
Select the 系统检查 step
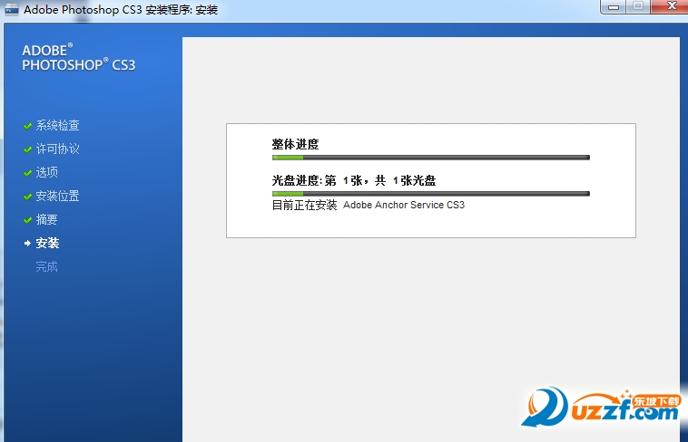click(x=57, y=126)
